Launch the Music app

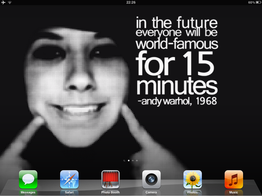[x=234, y=179]
